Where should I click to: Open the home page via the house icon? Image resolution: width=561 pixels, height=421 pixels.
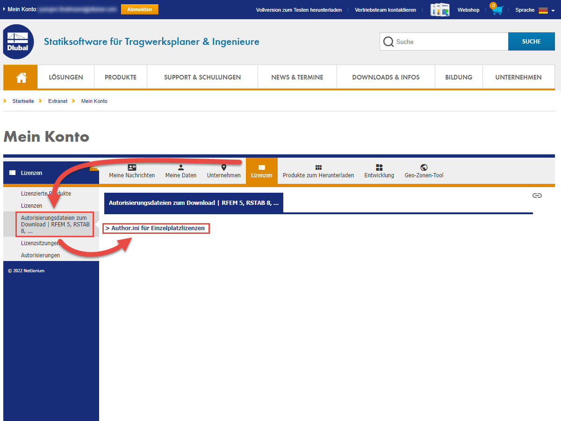20,77
